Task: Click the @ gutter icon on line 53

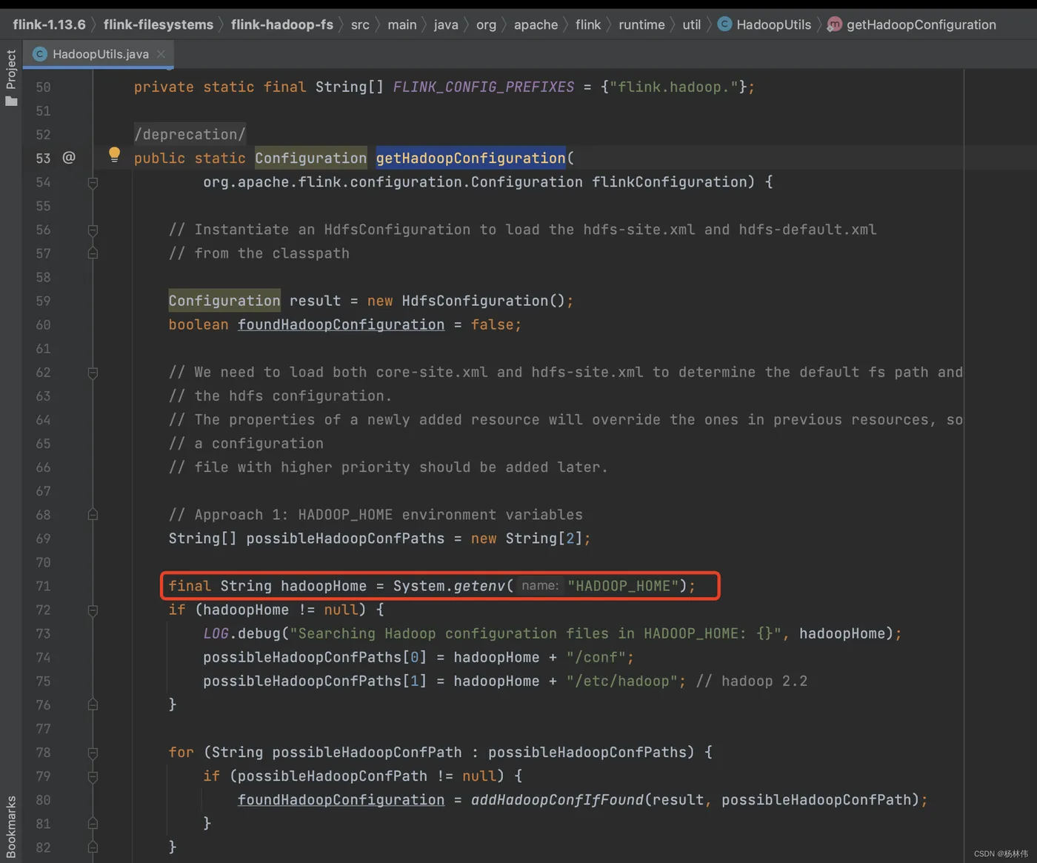Action: point(69,157)
